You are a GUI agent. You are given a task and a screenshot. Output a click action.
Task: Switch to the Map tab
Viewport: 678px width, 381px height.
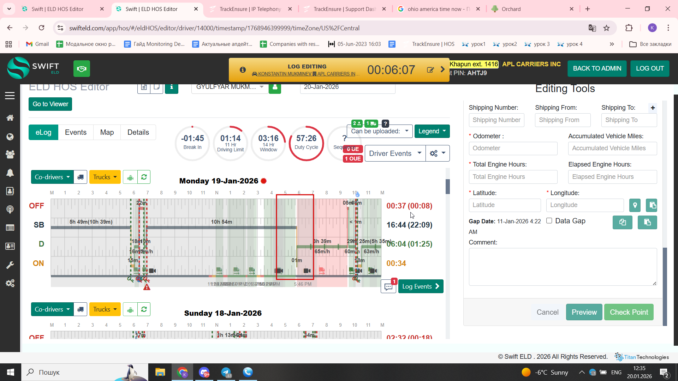(x=107, y=132)
